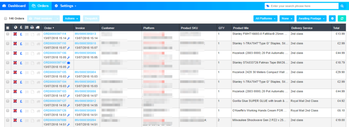Image resolution: width=349 pixels, height=127 pixels.
Task: Go to the Dashboard tab
Action: pos(14,6)
